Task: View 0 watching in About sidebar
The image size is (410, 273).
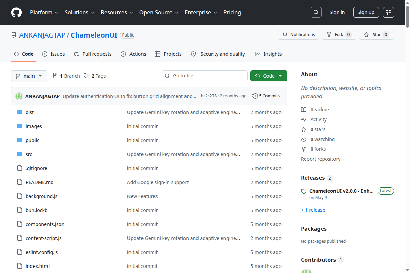Action: [318, 139]
